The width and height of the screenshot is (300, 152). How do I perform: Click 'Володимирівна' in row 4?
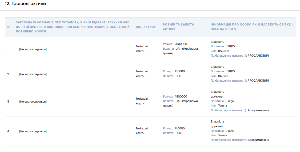(258, 140)
